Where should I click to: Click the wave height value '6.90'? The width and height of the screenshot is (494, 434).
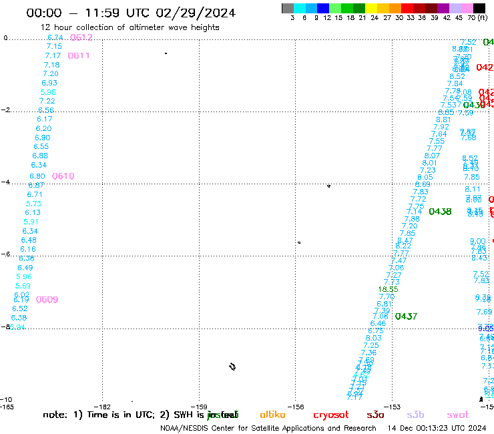pyautogui.click(x=43, y=138)
